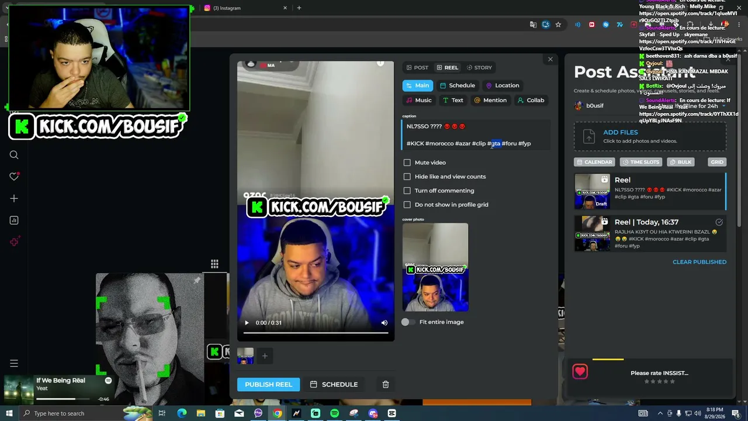Image resolution: width=748 pixels, height=421 pixels.
Task: Open Instagram search from sidebar
Action: tap(14, 155)
